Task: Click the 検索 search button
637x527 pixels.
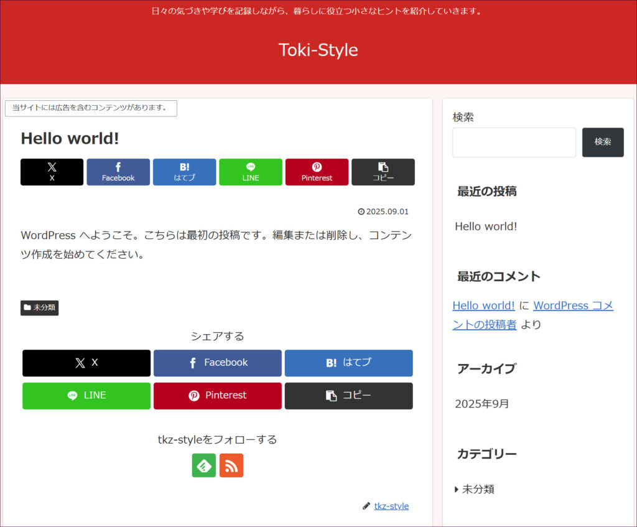Action: [x=602, y=142]
